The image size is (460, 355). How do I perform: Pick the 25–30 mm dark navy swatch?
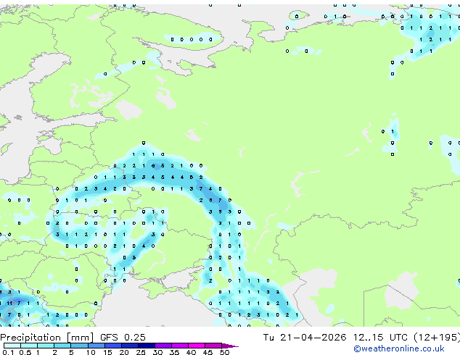point(147,346)
